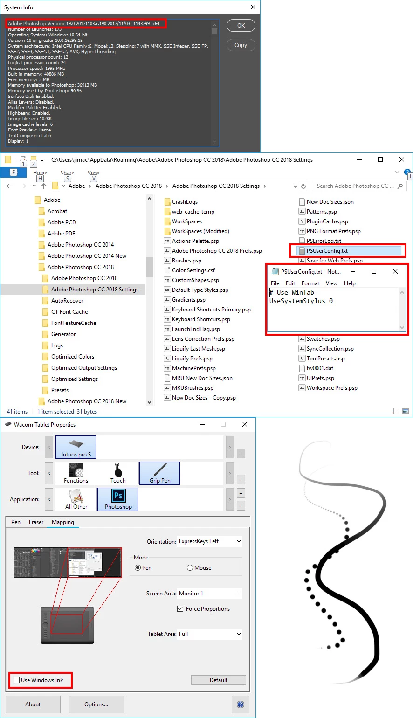This screenshot has height=718, width=413.
Task: Select the Intuos pro S device icon
Action: click(76, 447)
